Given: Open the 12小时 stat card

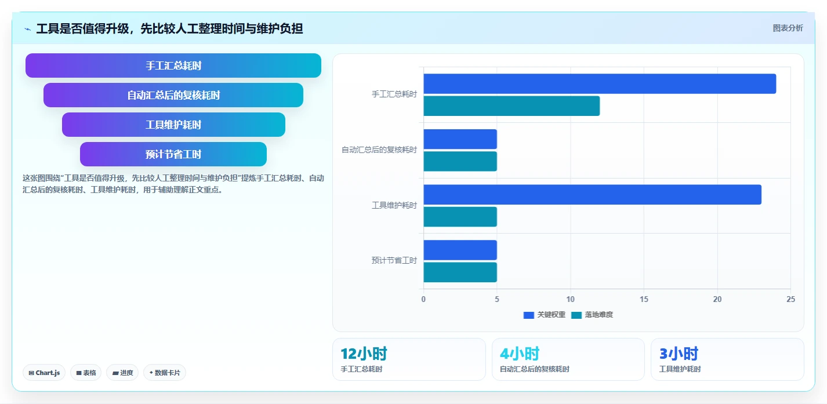Looking at the screenshot, I should [x=409, y=359].
